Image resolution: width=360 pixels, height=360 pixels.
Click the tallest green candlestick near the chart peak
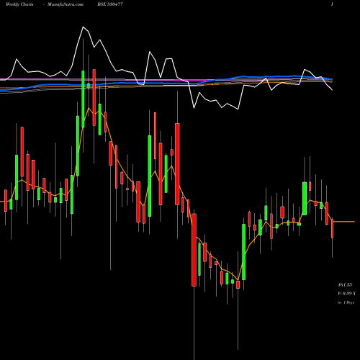click(x=83, y=99)
